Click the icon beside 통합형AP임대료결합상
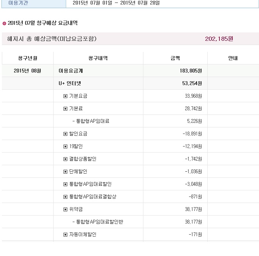Image resolution: width=259 pixels, height=256 pixels. coord(65,197)
